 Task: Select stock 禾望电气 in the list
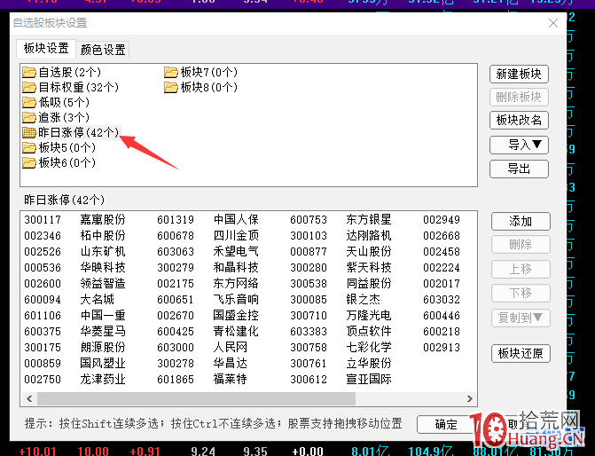236,251
